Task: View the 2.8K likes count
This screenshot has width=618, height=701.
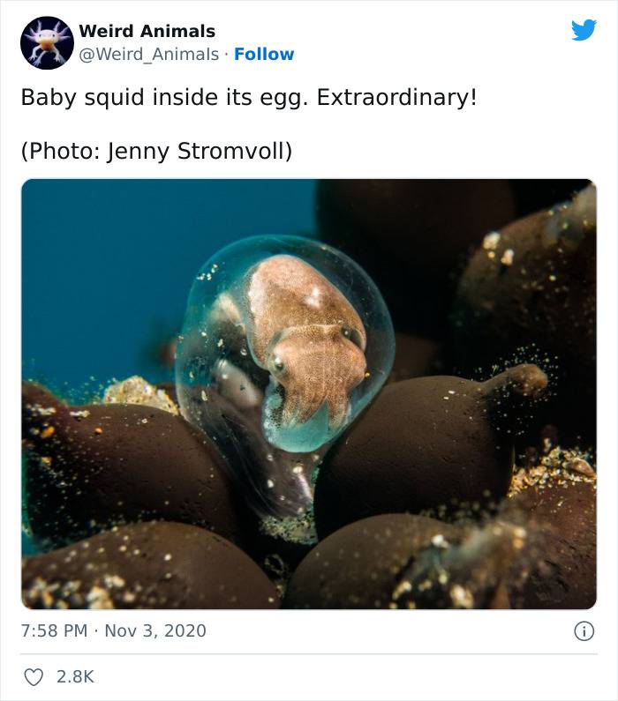Action: click(75, 677)
